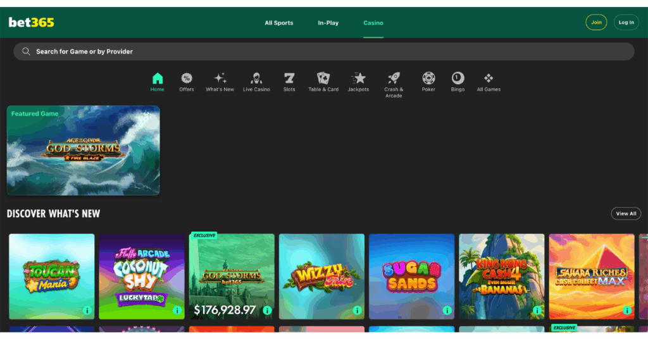Image resolution: width=648 pixels, height=339 pixels.
Task: Select the Slots seven icon
Action: [x=289, y=78]
